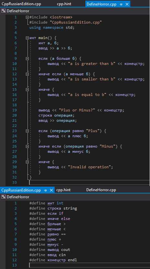
Task: Collapse the 'если (а больше б)' block at line 9
Action: point(27,58)
